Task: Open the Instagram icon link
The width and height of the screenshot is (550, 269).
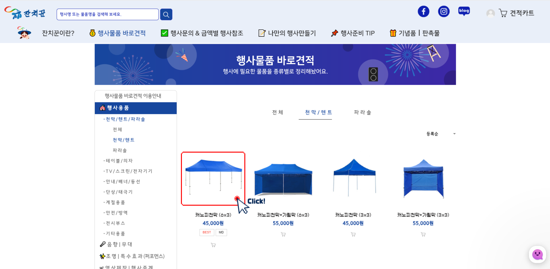Action: [x=444, y=11]
